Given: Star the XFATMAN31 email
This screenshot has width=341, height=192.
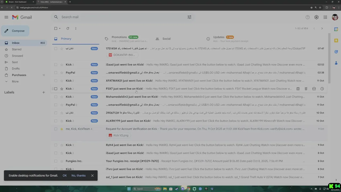Looking at the screenshot, I should pyautogui.click(x=62, y=81).
